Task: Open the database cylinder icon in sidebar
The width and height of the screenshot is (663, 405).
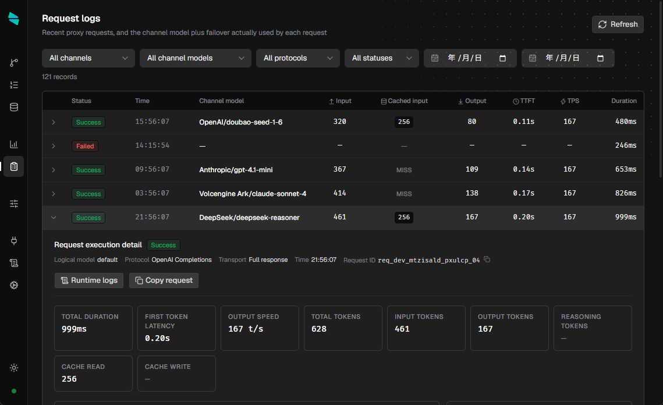Action: coord(14,107)
